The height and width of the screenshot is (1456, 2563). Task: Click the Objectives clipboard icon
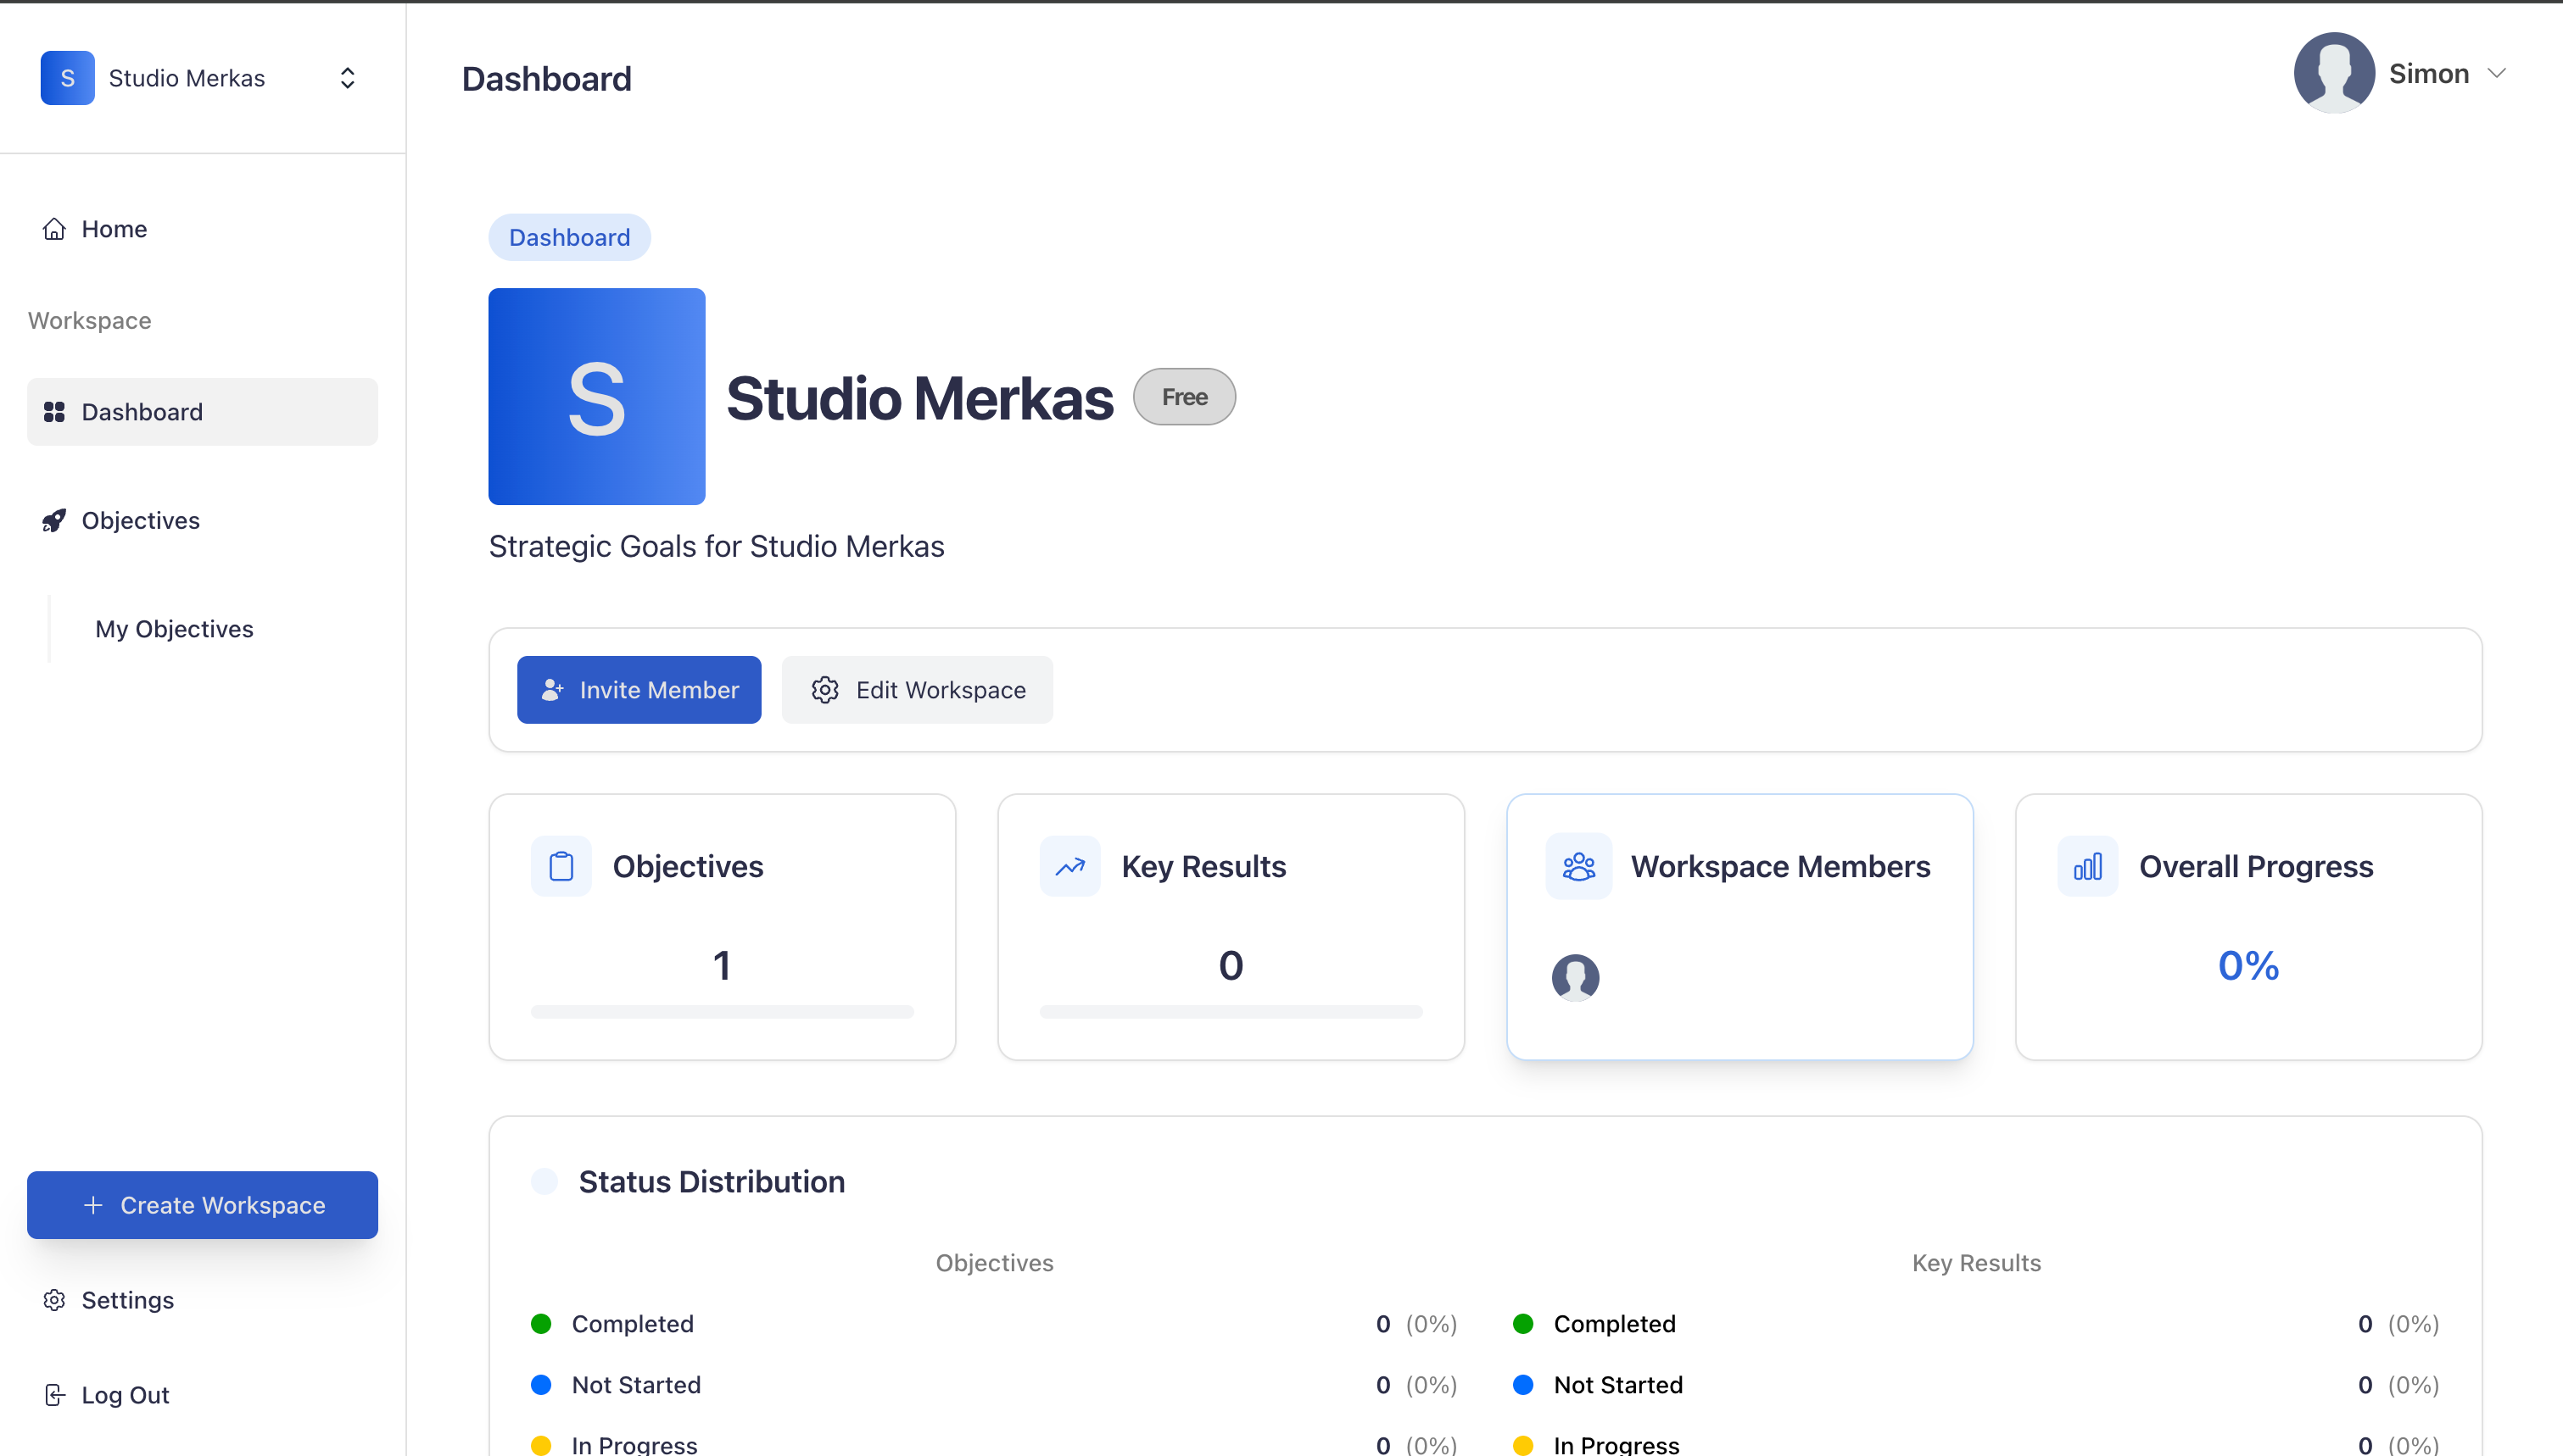coord(561,866)
